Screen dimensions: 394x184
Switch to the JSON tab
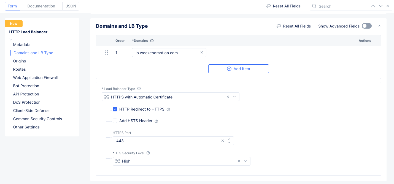coord(71,6)
